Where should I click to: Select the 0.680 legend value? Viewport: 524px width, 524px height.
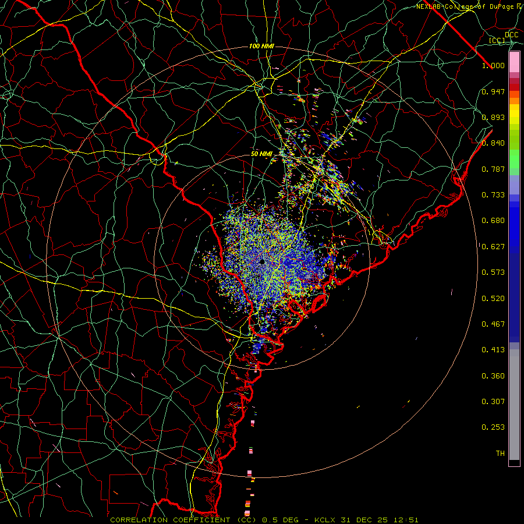493,221
